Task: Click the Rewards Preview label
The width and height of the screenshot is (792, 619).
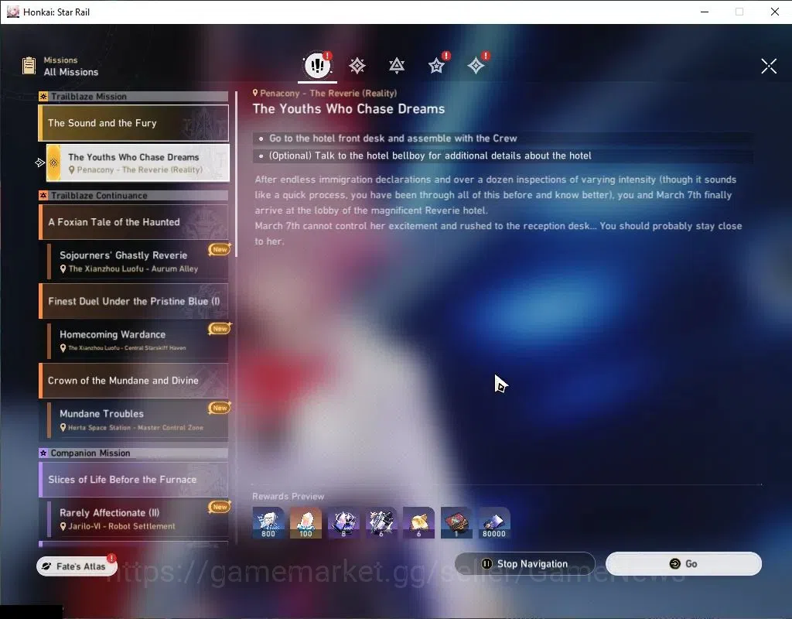Action: pos(288,496)
